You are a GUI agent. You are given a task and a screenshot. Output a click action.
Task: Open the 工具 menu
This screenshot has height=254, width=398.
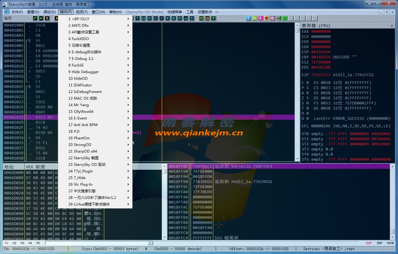(x=190, y=12)
